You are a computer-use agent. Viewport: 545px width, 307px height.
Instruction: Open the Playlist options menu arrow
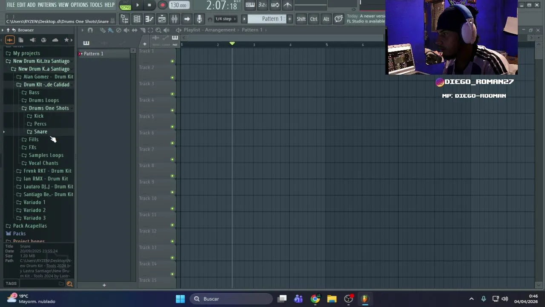[x=82, y=30]
